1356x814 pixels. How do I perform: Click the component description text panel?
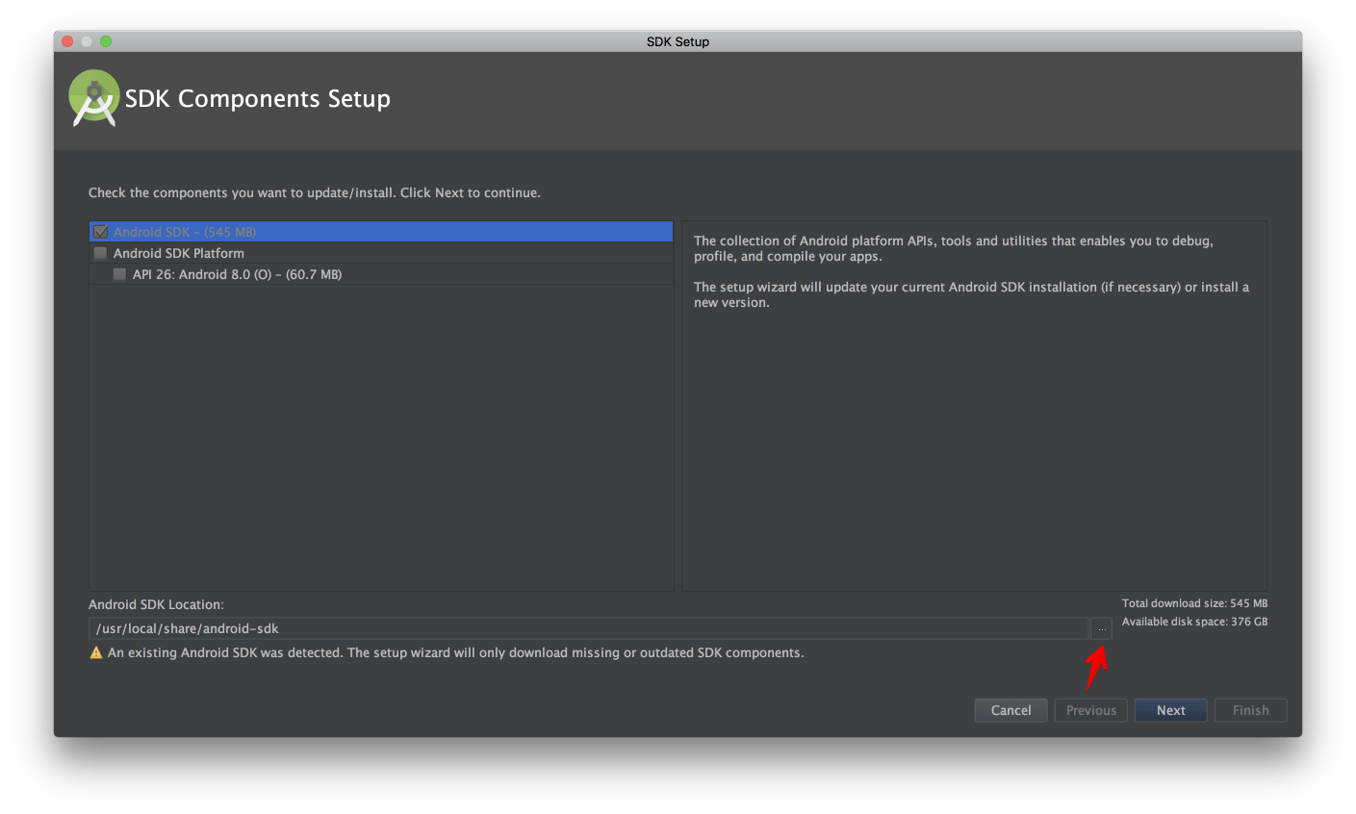[973, 404]
